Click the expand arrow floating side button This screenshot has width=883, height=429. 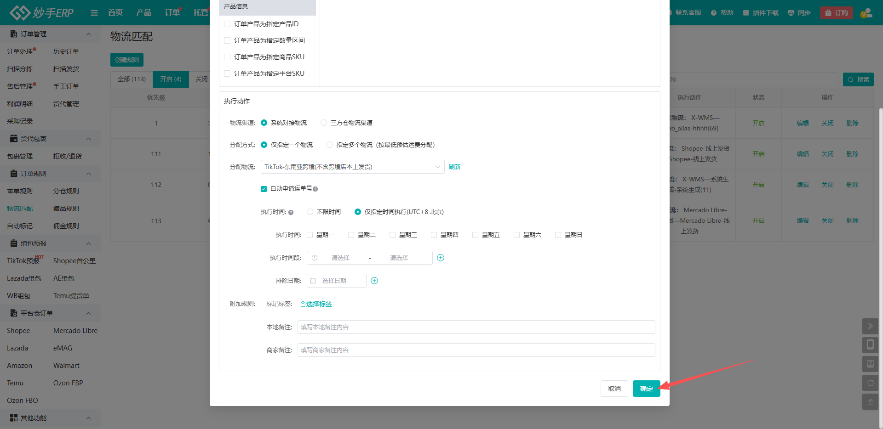[870, 326]
